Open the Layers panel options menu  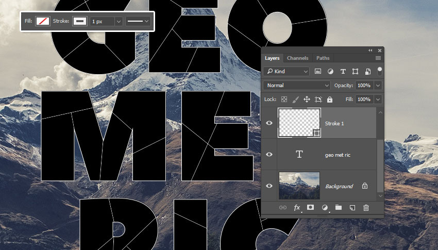pos(378,58)
